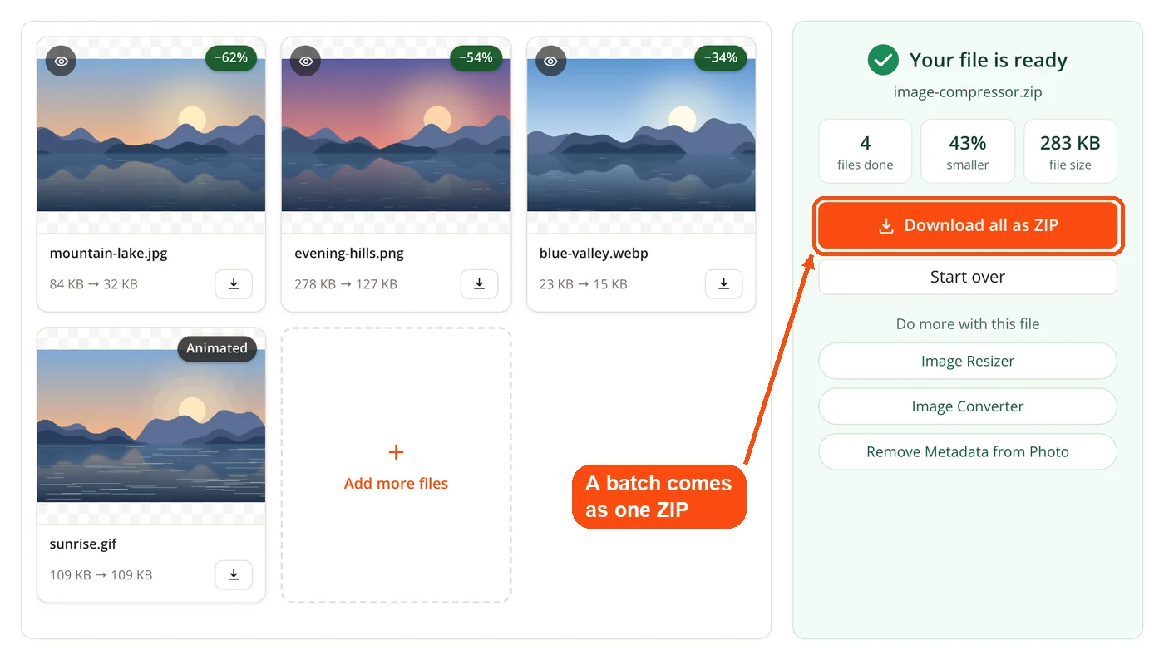
Task: Click the plus icon to add files
Action: (x=396, y=452)
